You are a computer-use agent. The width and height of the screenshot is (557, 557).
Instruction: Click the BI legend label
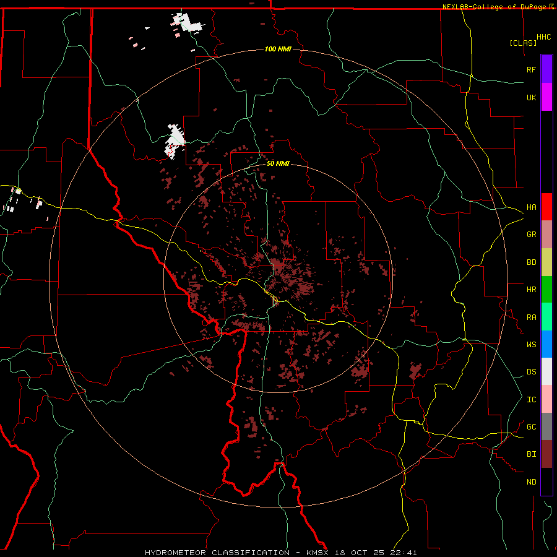coord(531,454)
